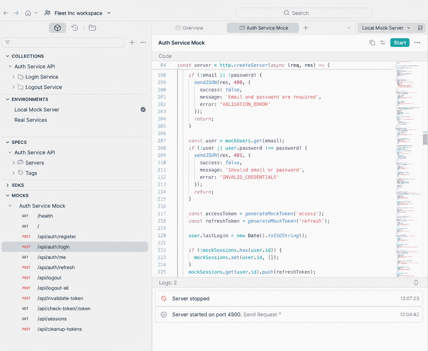
Task: Switch to the Overview tab
Action: (189, 28)
